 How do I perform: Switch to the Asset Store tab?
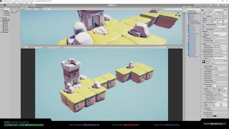point(39,8)
